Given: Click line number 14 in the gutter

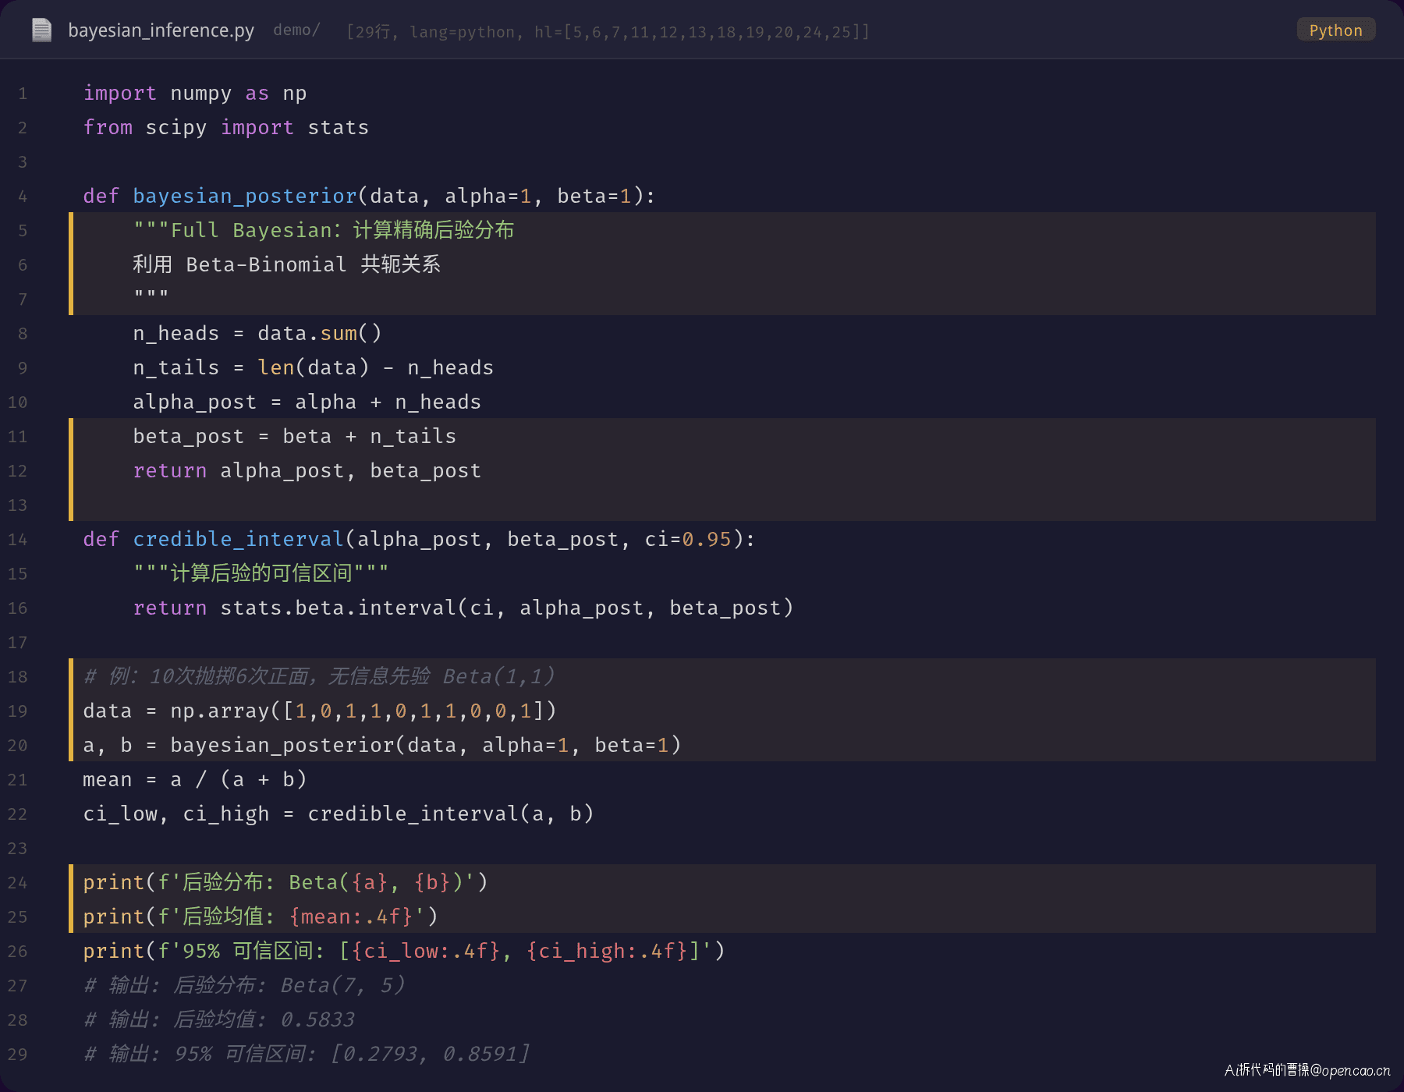Looking at the screenshot, I should [18, 540].
